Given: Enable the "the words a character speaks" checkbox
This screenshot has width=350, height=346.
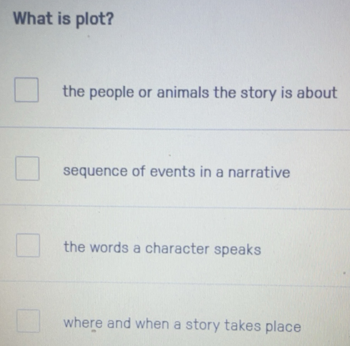Looking at the screenshot, I should (x=28, y=246).
